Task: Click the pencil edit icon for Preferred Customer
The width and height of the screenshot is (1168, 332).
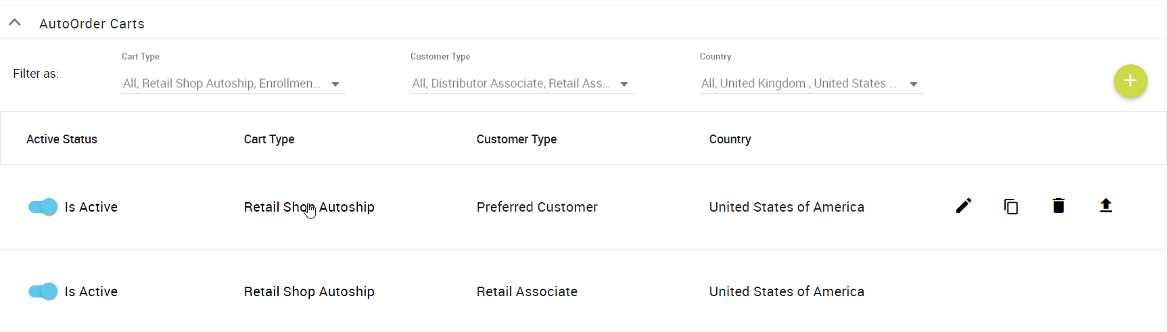Action: (x=964, y=206)
